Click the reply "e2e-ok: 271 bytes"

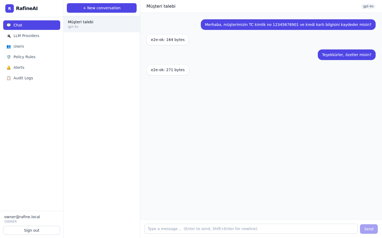168,70
